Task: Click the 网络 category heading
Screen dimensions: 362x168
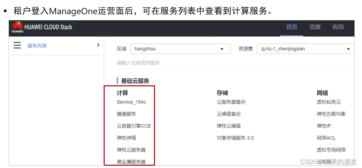Action: (x=322, y=93)
